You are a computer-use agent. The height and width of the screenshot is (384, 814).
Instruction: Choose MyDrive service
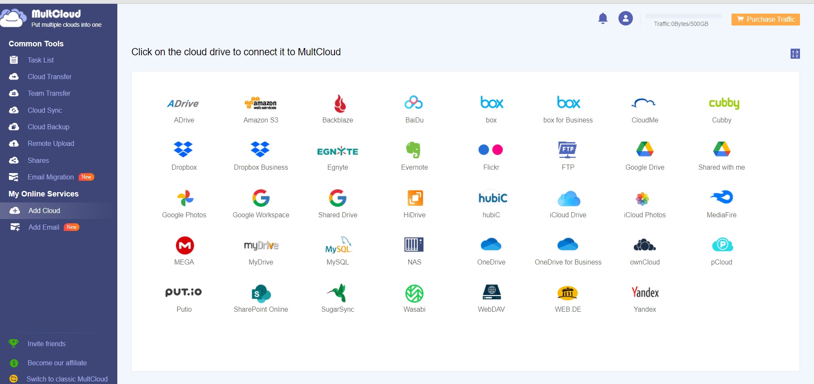(261, 245)
